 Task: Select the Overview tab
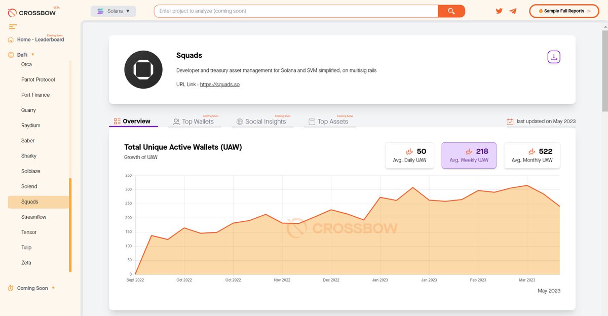click(x=133, y=122)
